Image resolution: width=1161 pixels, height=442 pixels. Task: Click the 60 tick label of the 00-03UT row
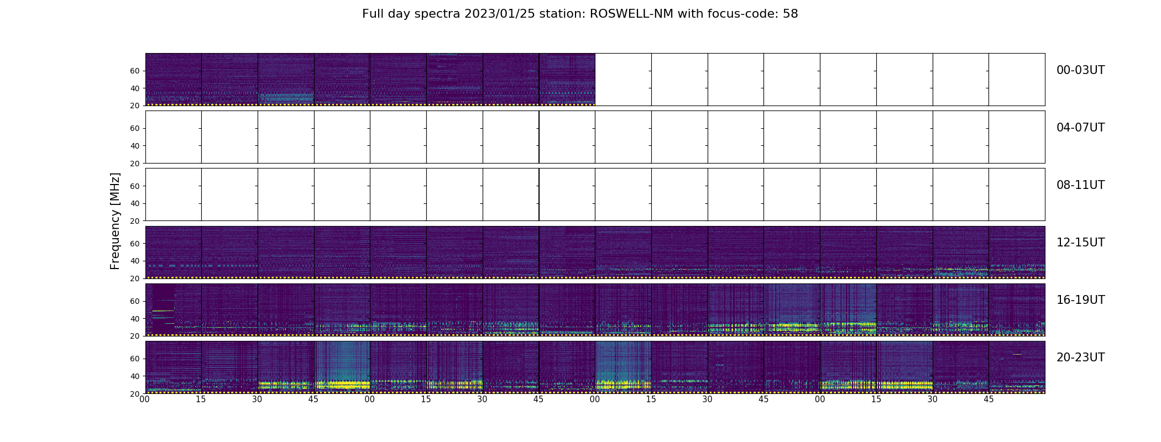[x=135, y=71]
